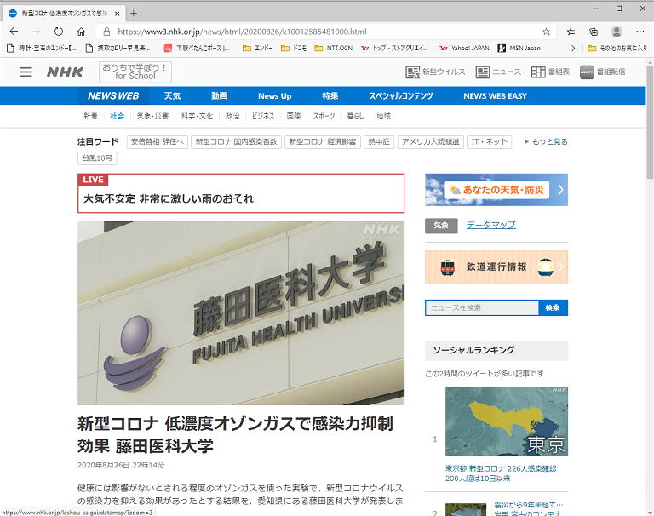Open 国際 category link
Screen dimensions: 654x516
[294, 116]
